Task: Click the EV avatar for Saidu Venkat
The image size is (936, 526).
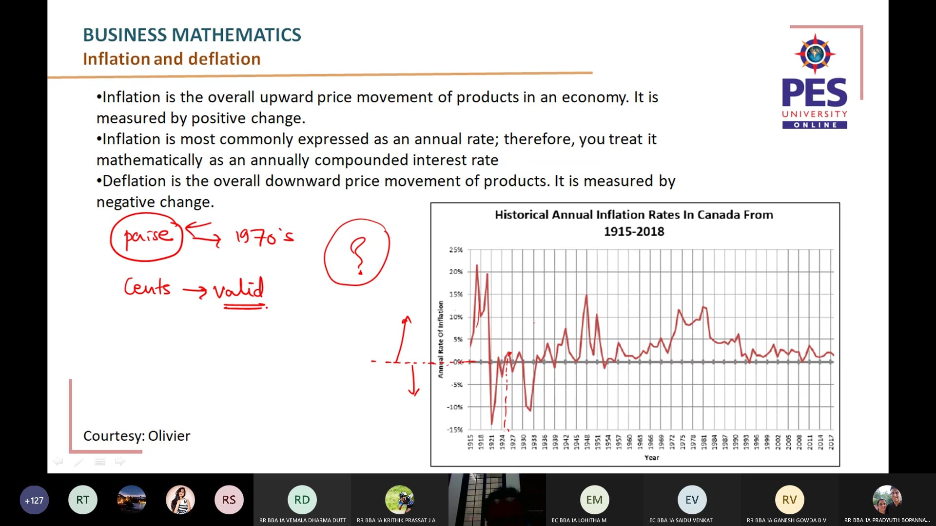Action: click(692, 499)
